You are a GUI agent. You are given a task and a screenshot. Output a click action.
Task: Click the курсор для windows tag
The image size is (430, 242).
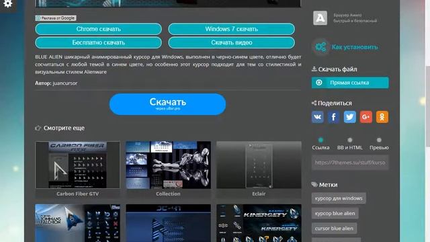(339, 198)
